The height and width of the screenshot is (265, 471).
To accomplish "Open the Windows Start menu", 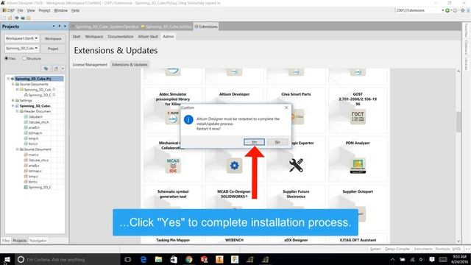I will [7, 259].
